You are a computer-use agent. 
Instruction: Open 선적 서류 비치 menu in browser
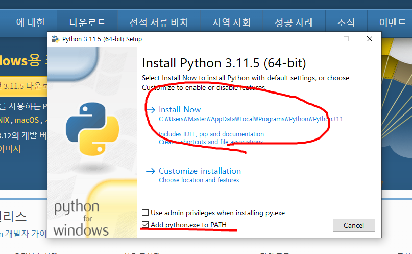click(159, 22)
